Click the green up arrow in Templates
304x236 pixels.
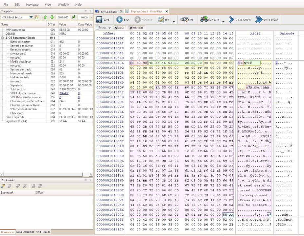point(45,17)
